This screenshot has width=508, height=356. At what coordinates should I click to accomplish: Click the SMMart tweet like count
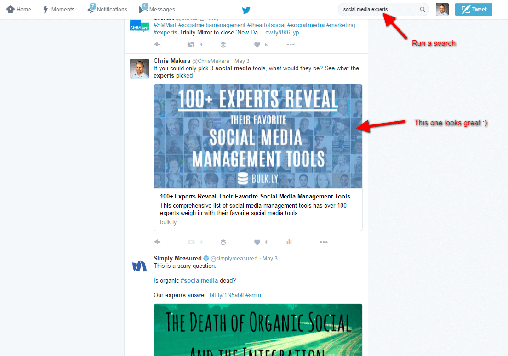(266, 45)
